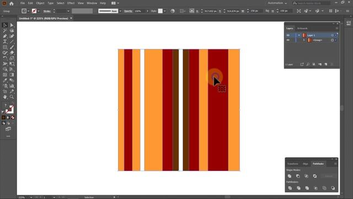Image resolution: width=353 pixels, height=199 pixels.
Task: Select the Rectangle tool
Action: click(x=5, y=47)
